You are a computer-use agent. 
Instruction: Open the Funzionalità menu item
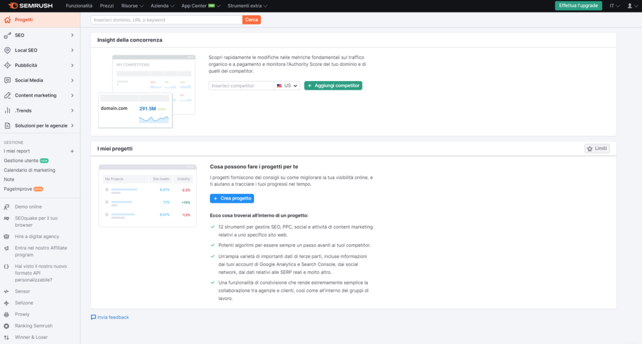point(79,6)
